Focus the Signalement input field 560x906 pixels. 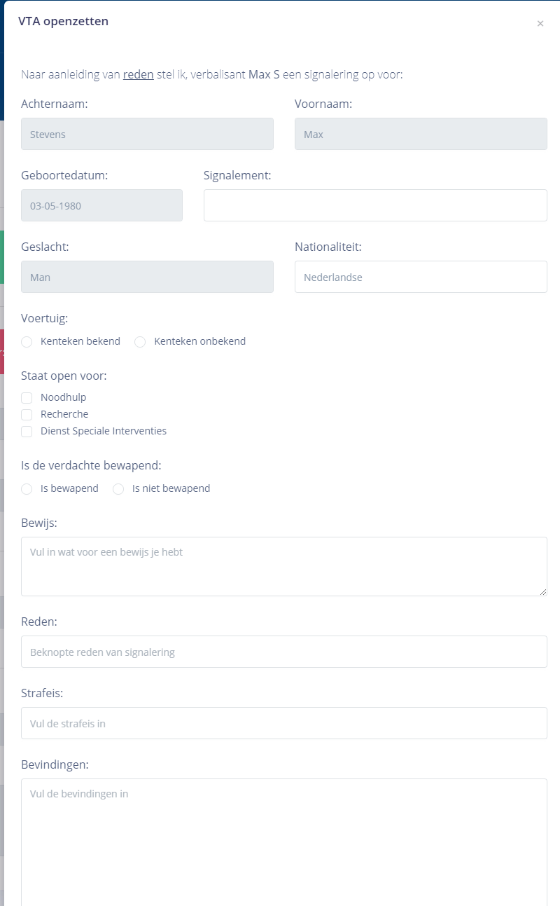point(375,205)
